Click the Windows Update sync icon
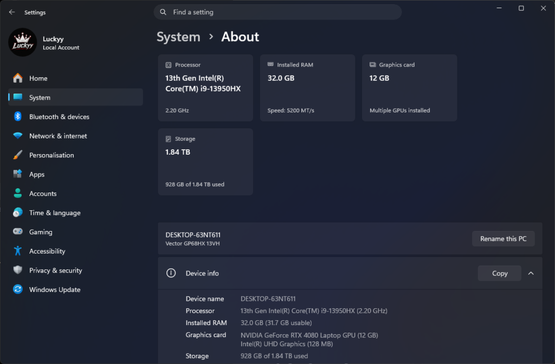The height and width of the screenshot is (364, 555). pos(18,289)
